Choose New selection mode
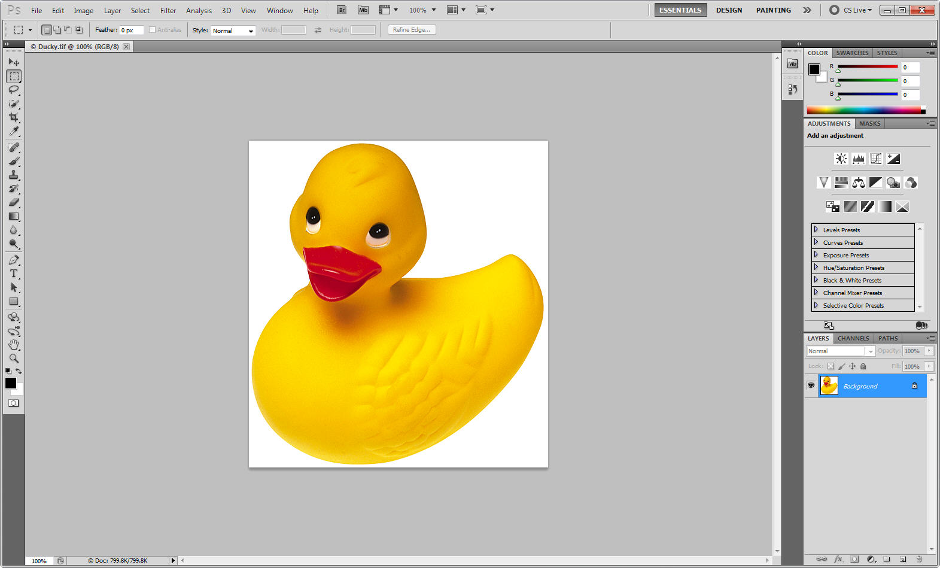Screen dimensions: 940x568 [x=46, y=30]
